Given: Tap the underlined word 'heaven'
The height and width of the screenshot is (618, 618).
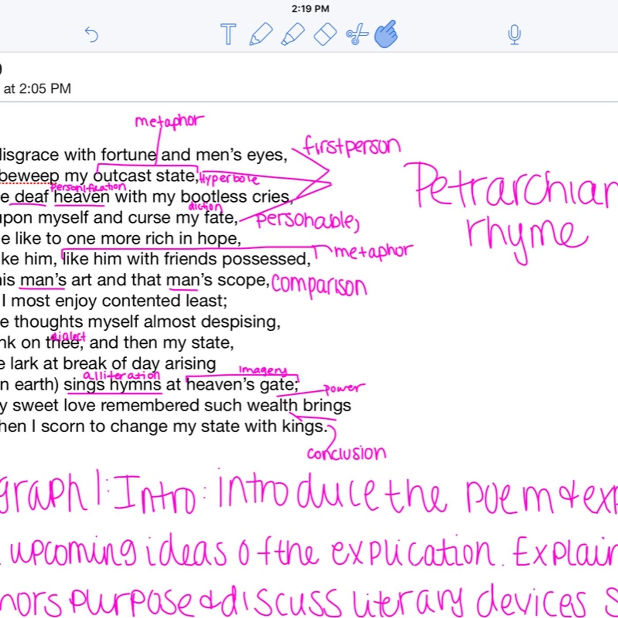Looking at the screenshot, I should [82, 197].
